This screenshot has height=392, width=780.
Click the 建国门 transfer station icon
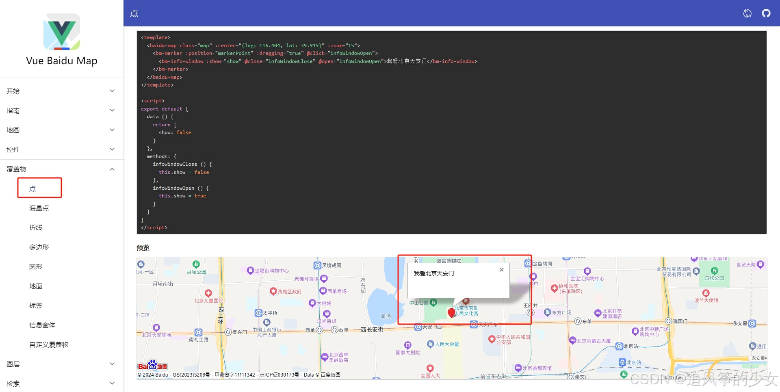(x=669, y=321)
